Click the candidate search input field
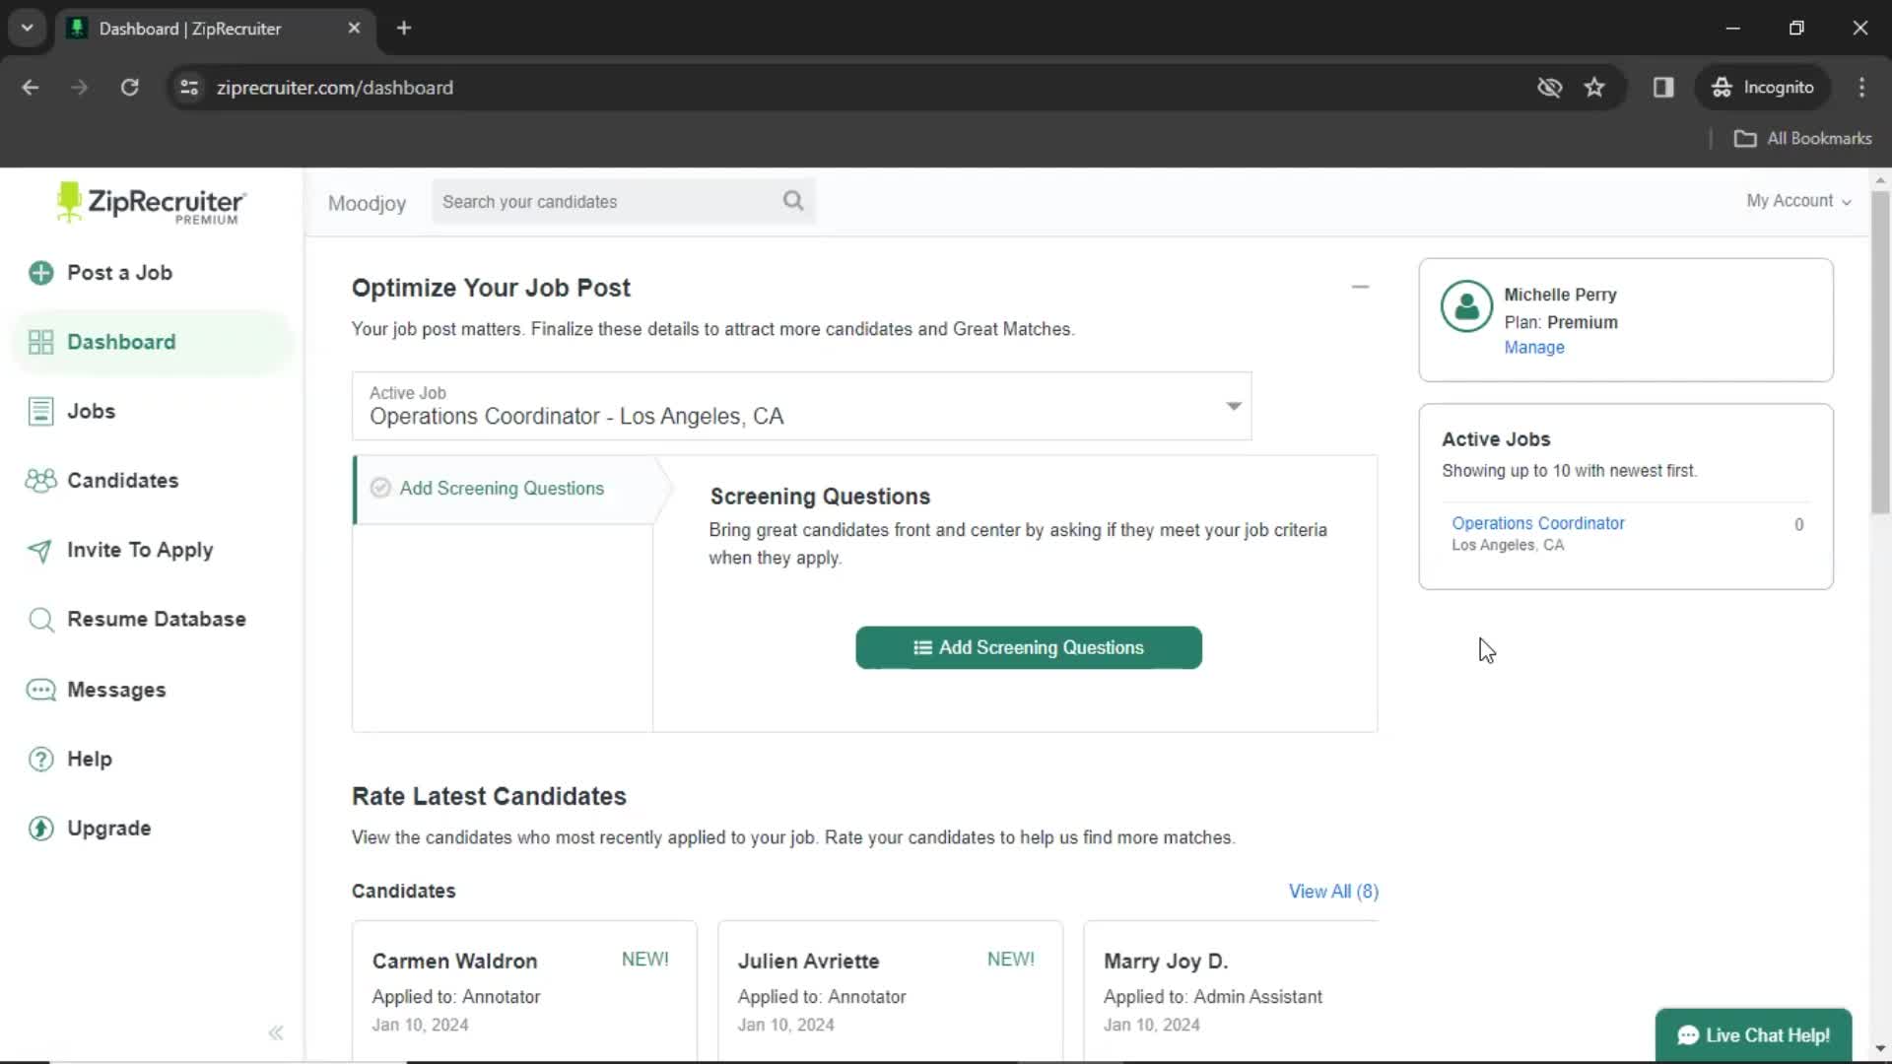The height and width of the screenshot is (1064, 1892). [625, 201]
